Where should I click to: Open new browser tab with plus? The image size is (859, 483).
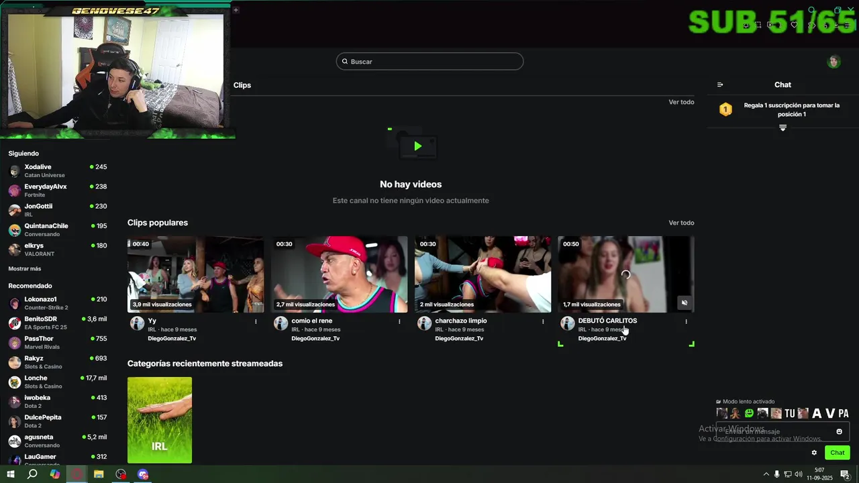point(236,10)
